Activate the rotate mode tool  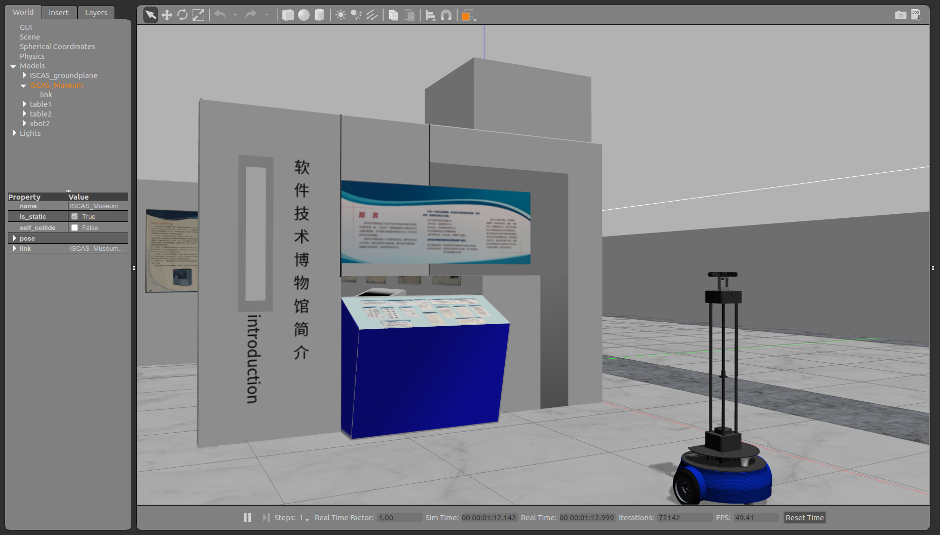point(182,15)
